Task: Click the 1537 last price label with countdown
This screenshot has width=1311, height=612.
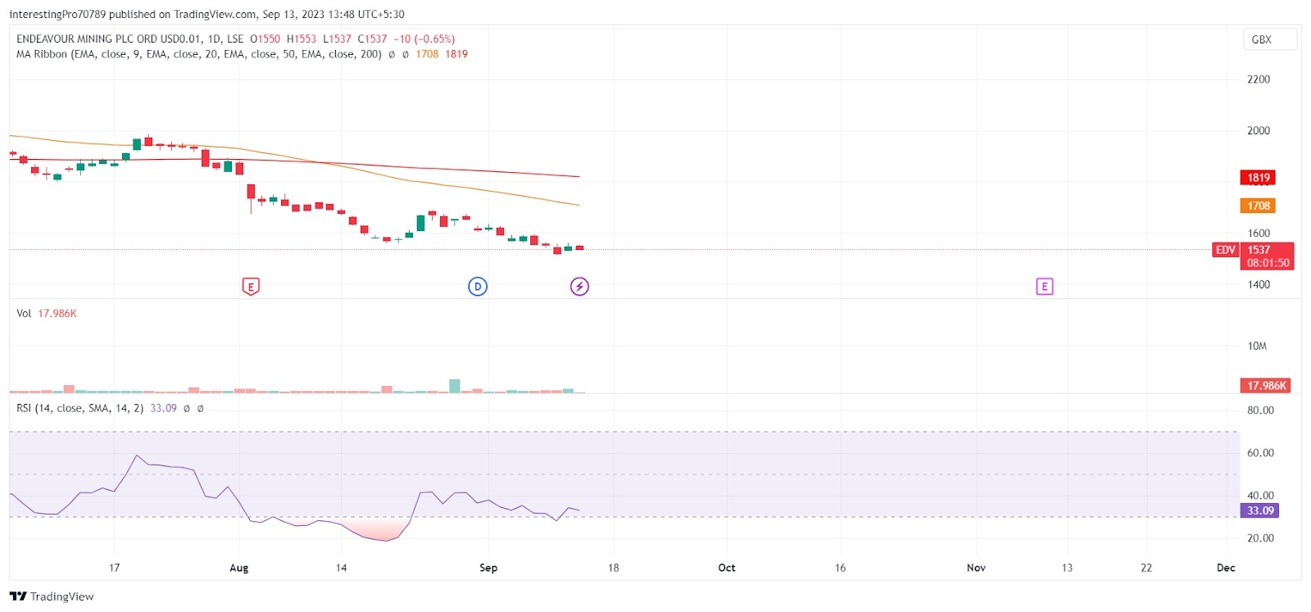Action: [1268, 256]
